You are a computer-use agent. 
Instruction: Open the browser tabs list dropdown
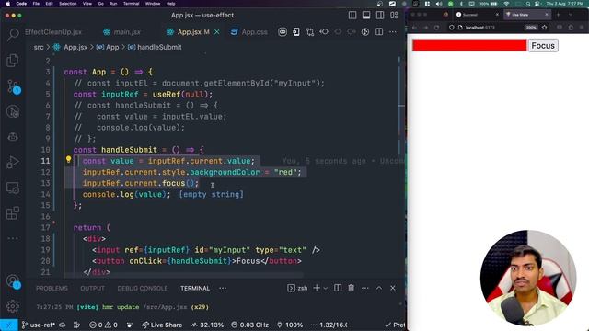(571, 15)
